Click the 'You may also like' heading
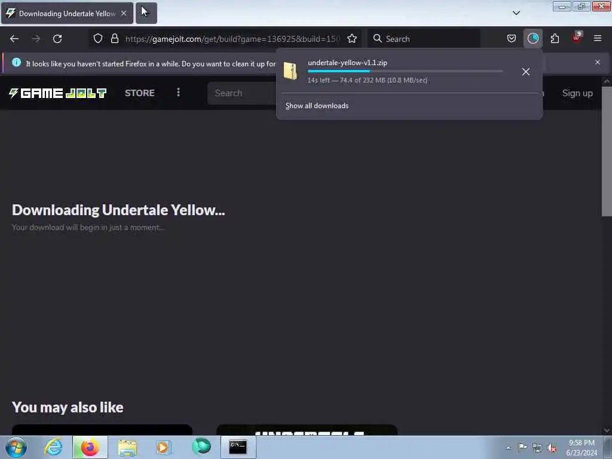 click(68, 408)
